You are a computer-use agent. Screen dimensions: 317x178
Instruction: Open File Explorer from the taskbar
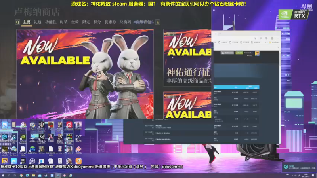(34, 176)
